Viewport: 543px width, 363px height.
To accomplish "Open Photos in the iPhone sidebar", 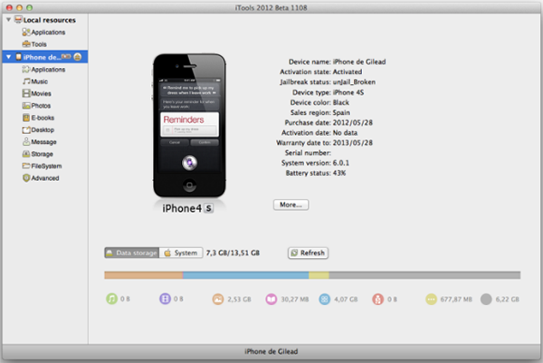I will (x=42, y=105).
